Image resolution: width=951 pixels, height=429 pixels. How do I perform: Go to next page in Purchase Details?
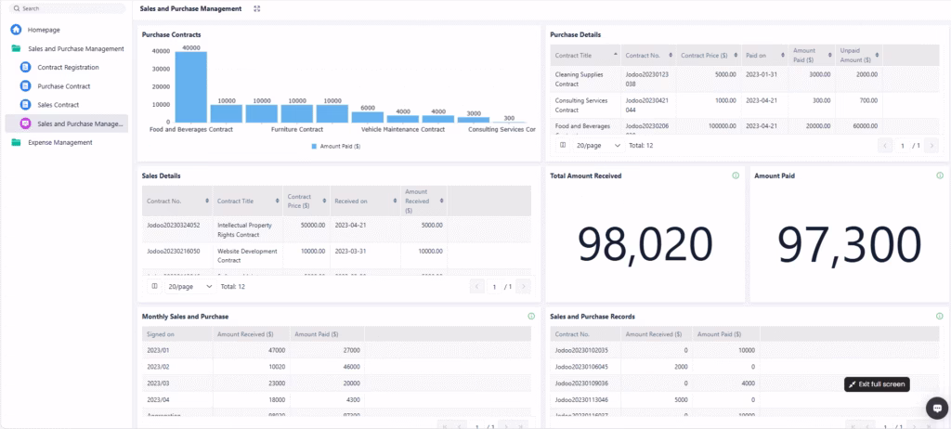click(x=931, y=146)
